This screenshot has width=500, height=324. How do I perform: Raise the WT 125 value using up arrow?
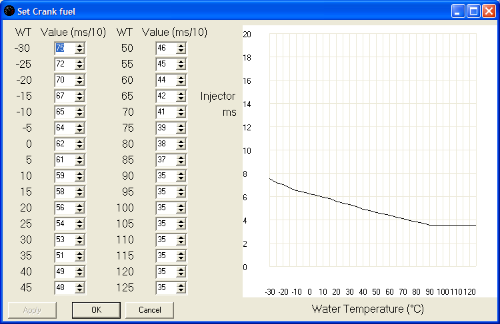point(181,285)
